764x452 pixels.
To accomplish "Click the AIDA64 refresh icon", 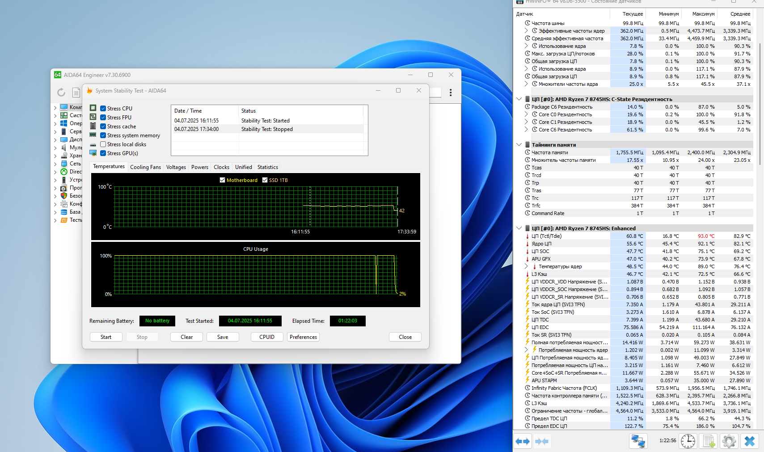I will (x=61, y=93).
